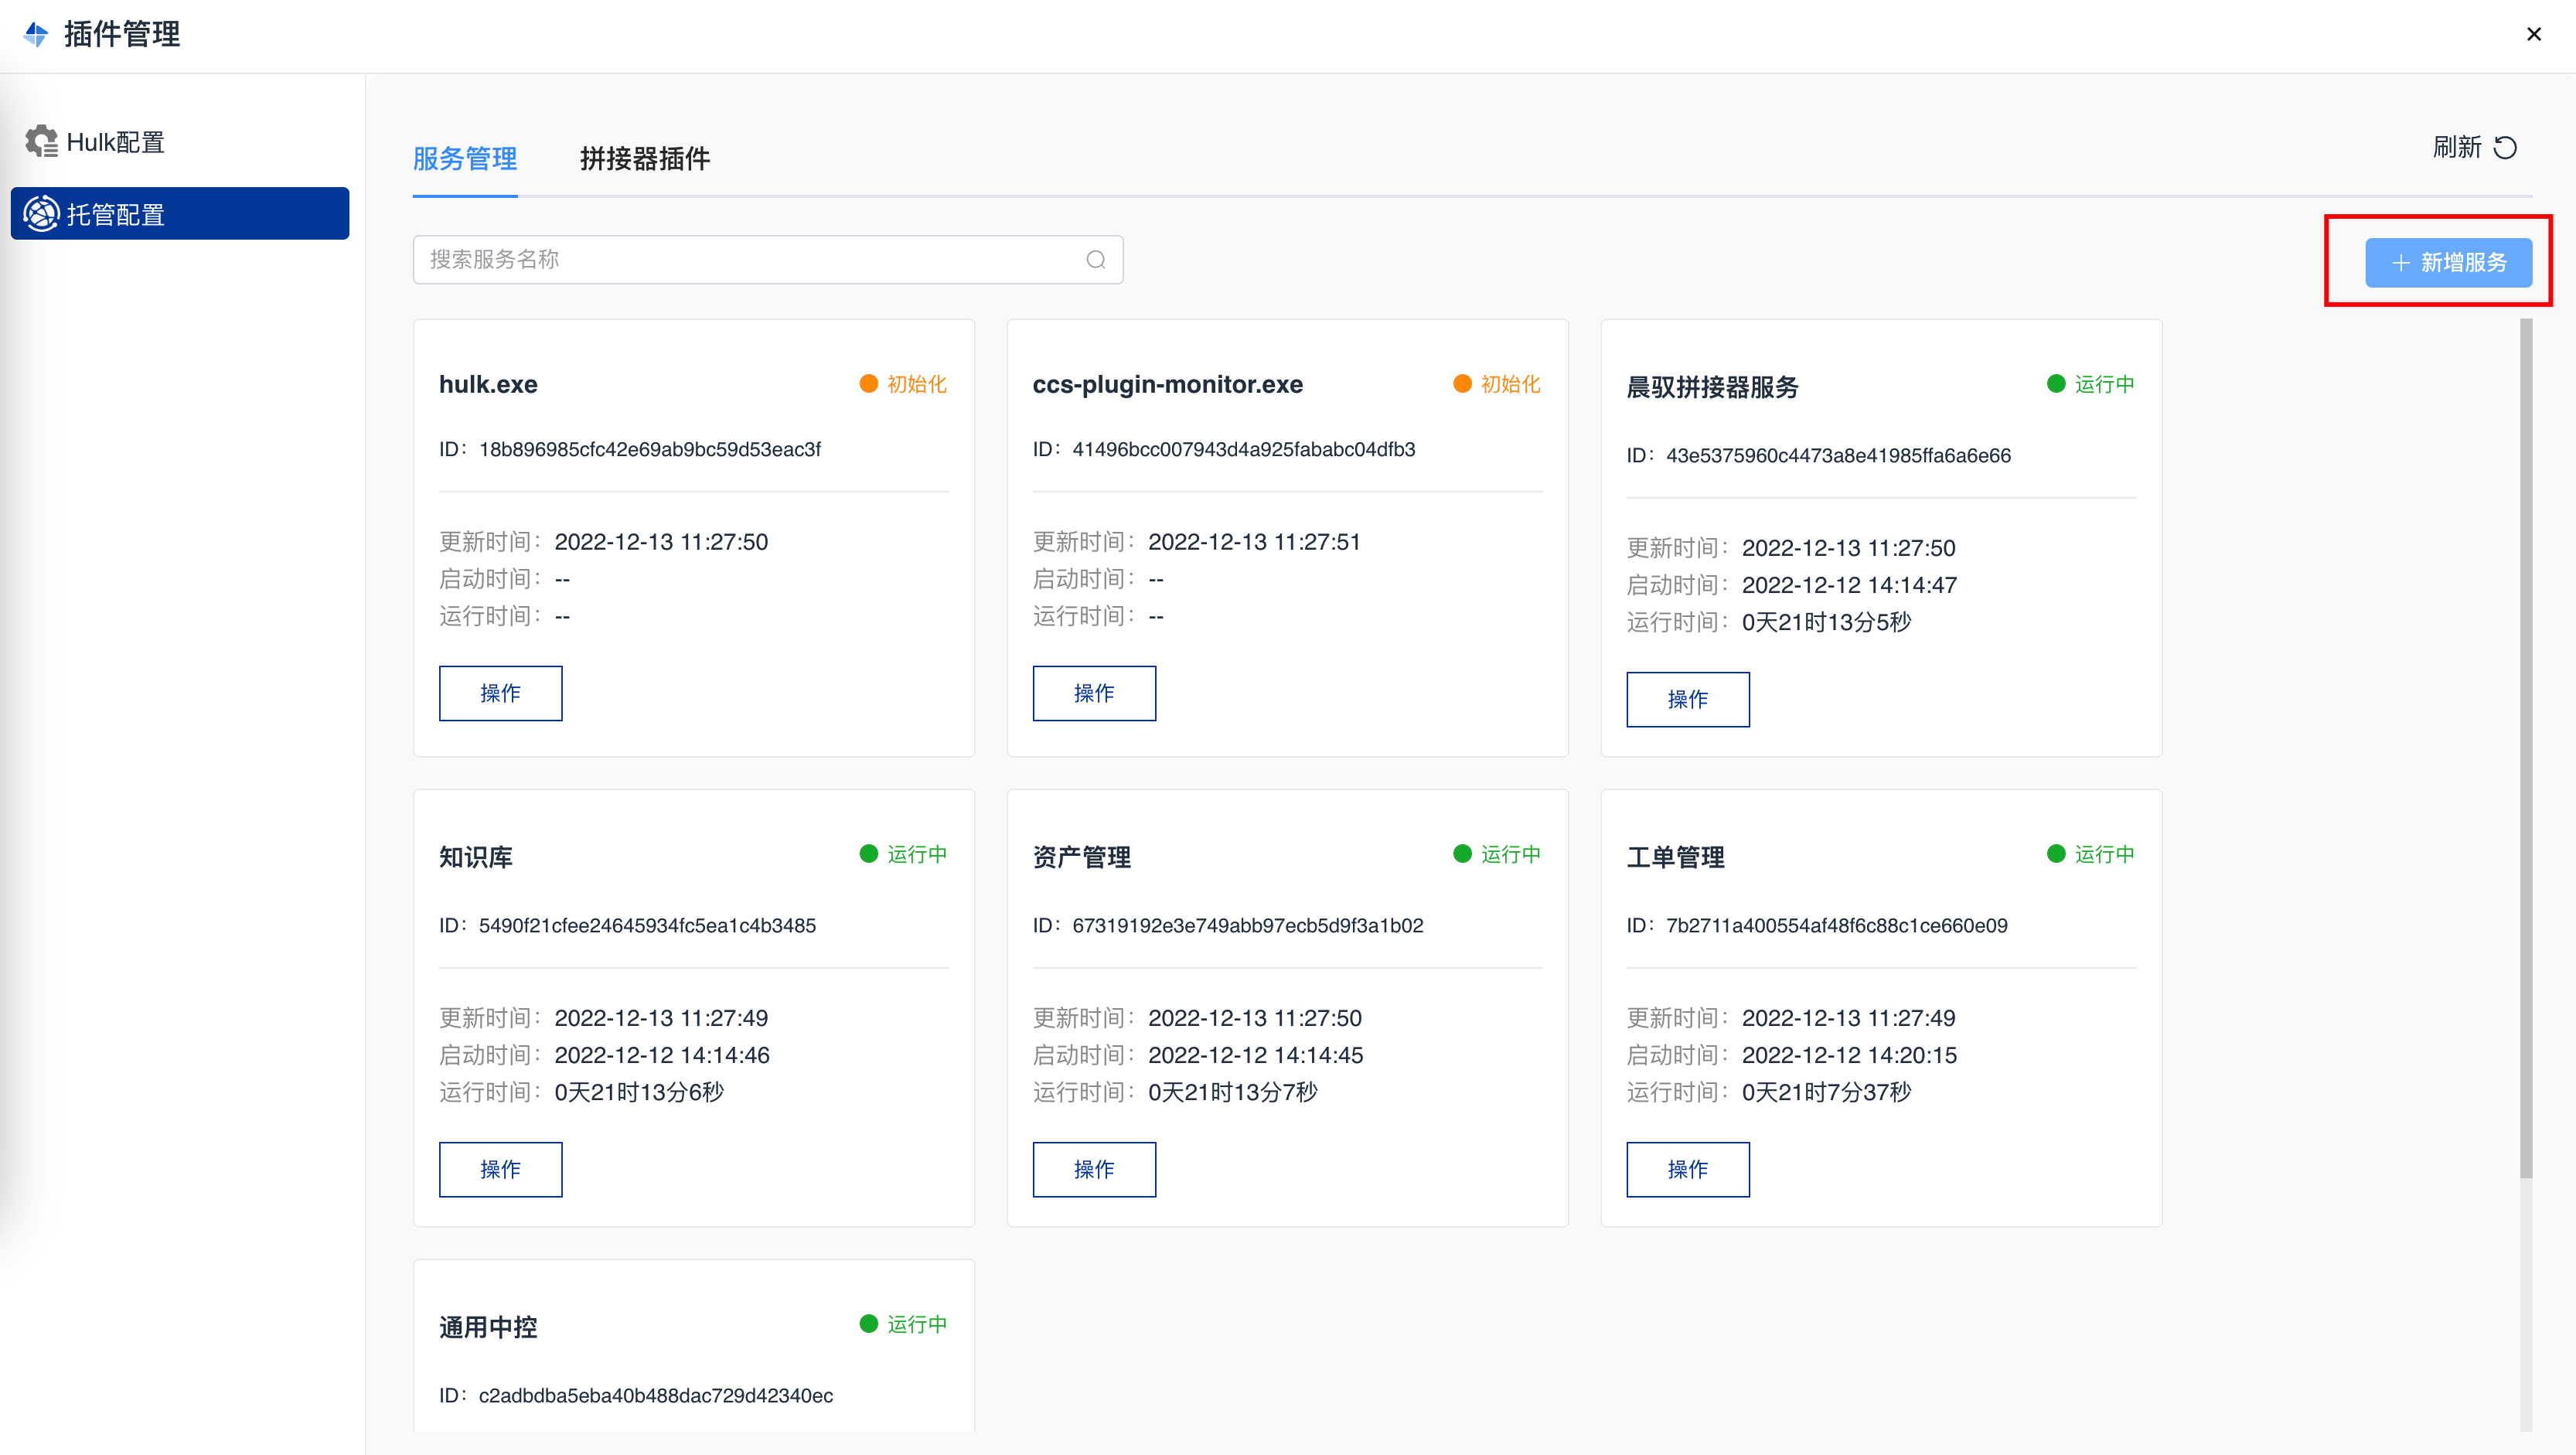The height and width of the screenshot is (1455, 2576).
Task: Select the 托管配置 sidebar item
Action: (x=180, y=214)
